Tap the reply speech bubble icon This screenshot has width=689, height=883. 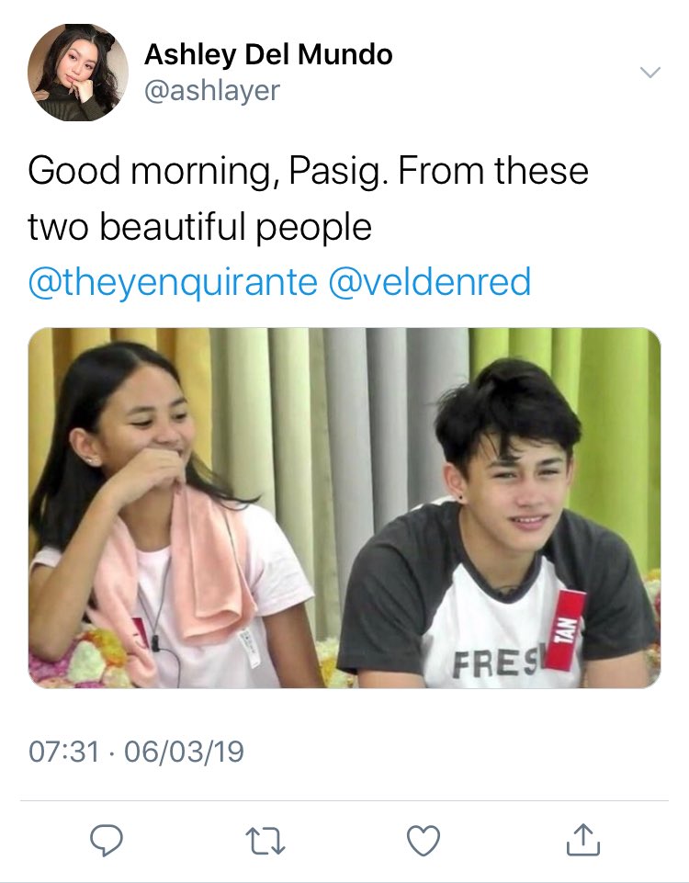pos(107,840)
